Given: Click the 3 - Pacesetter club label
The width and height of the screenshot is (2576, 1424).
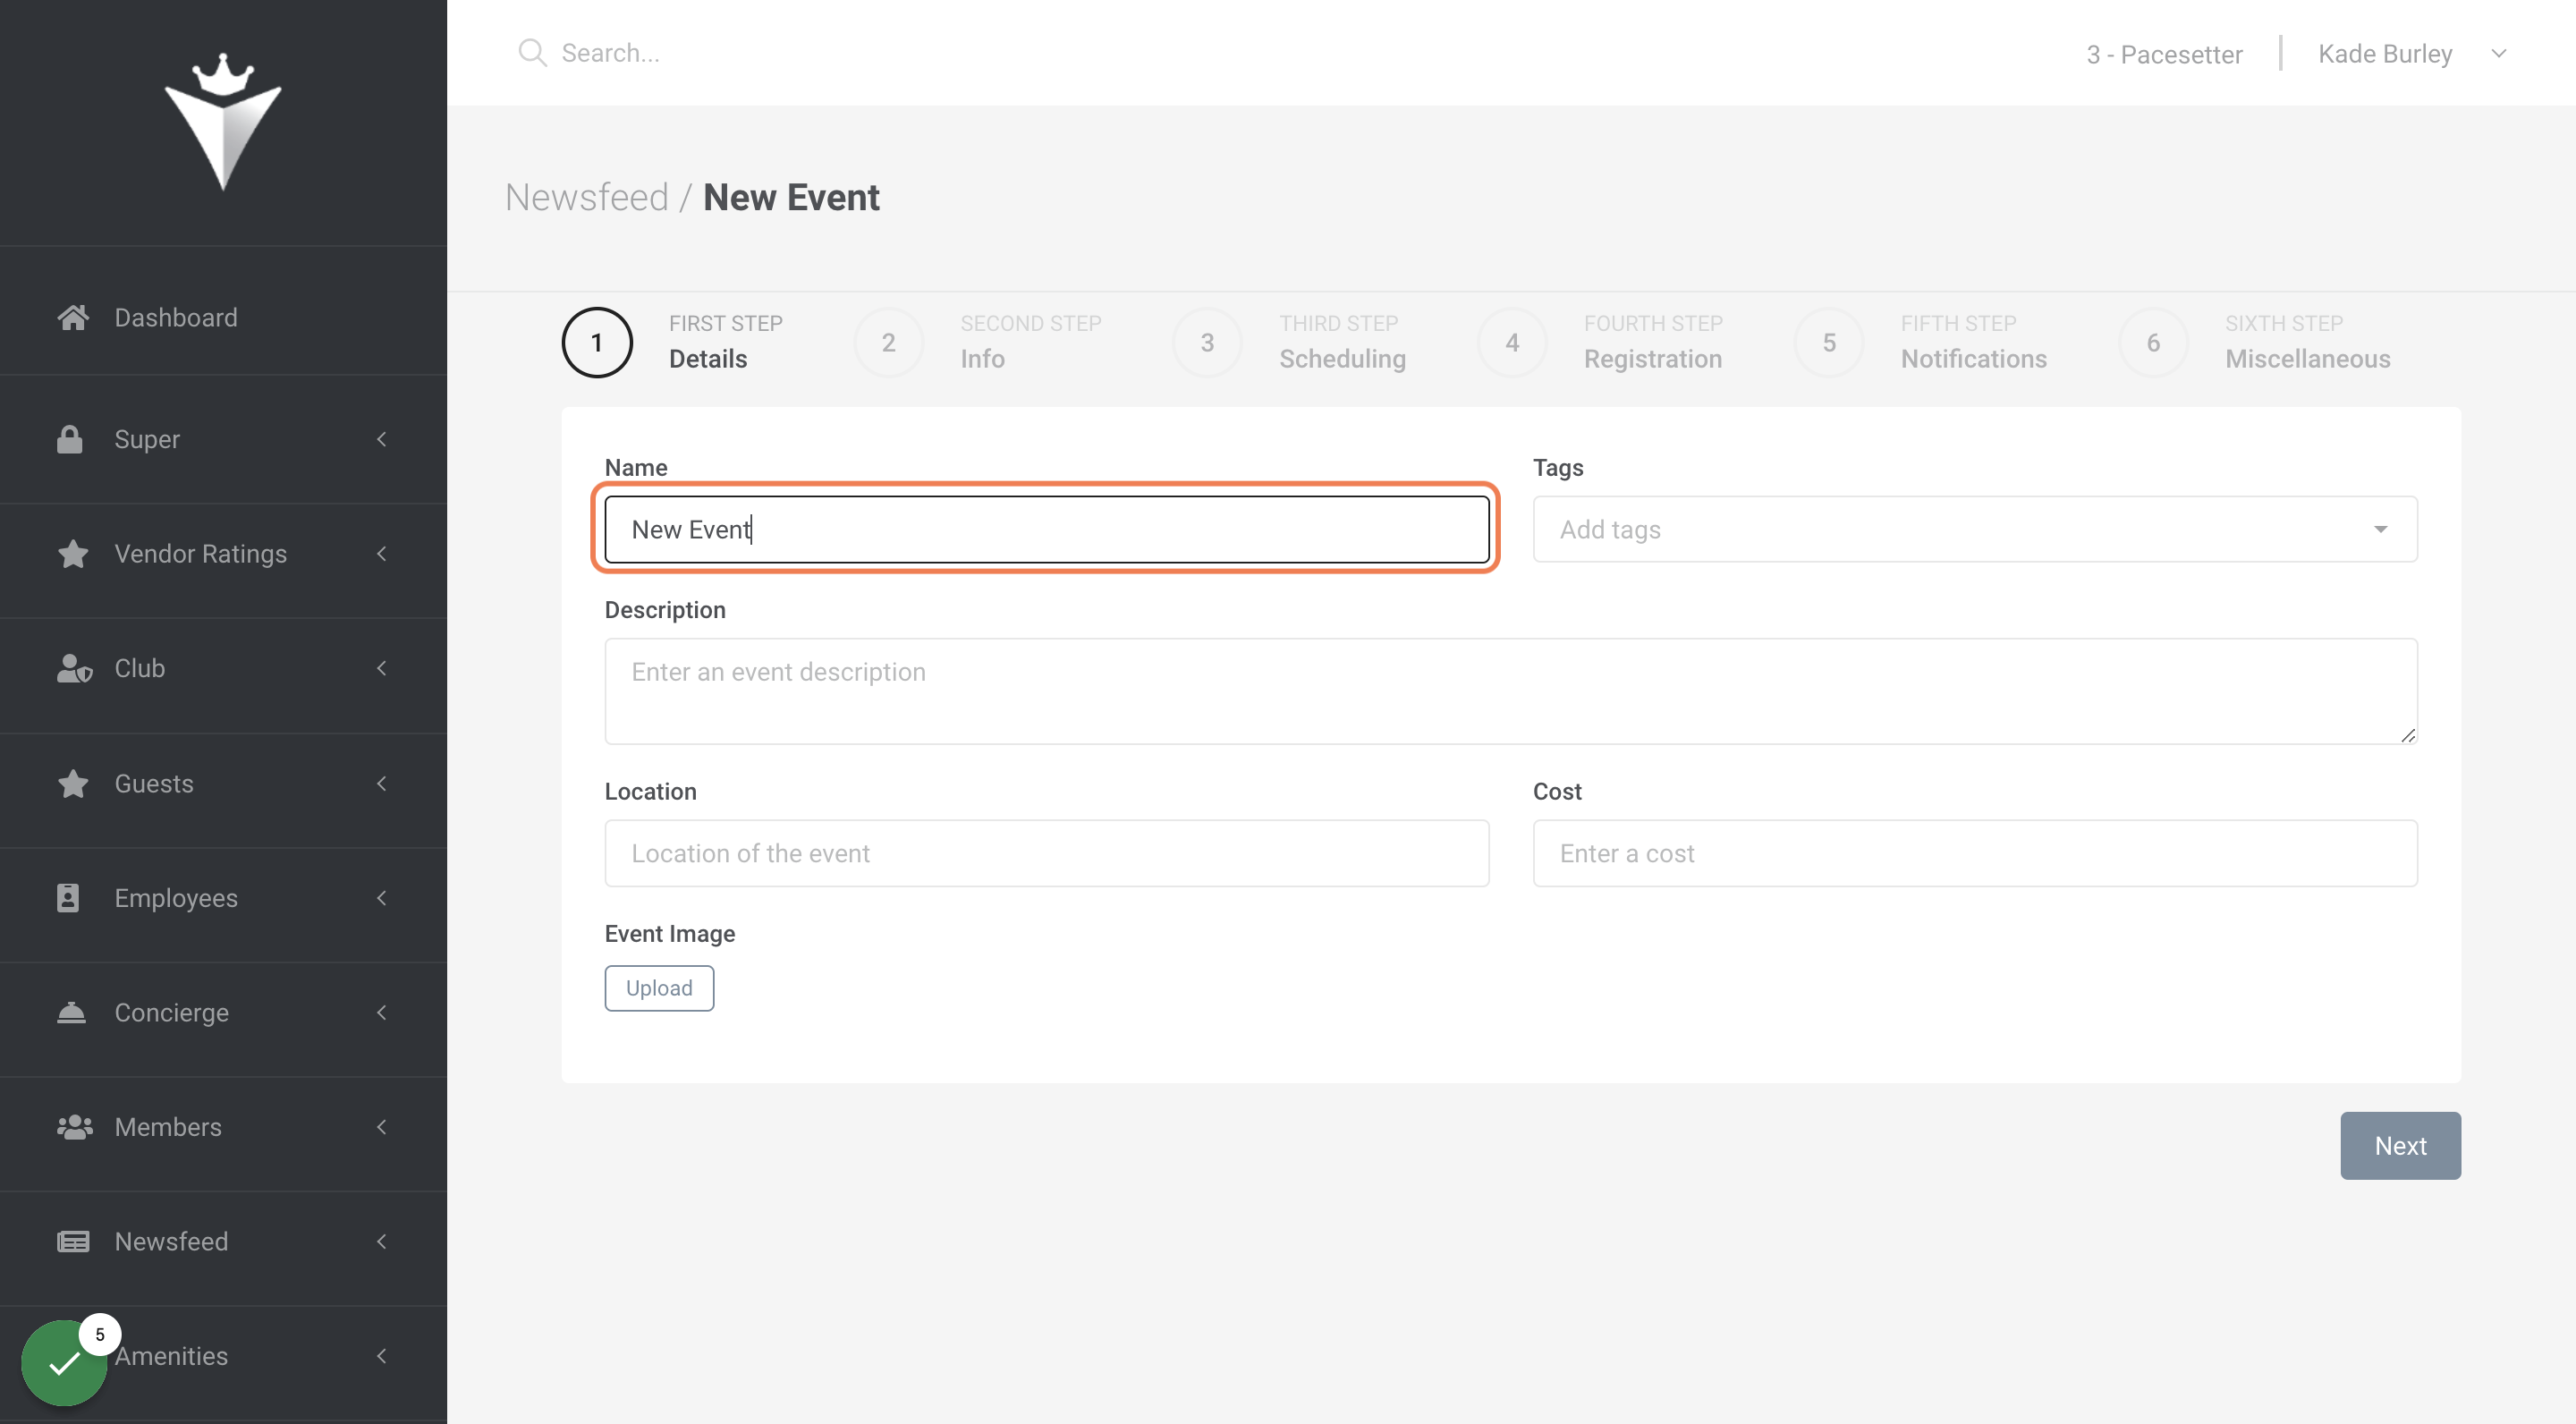Looking at the screenshot, I should (2164, 54).
